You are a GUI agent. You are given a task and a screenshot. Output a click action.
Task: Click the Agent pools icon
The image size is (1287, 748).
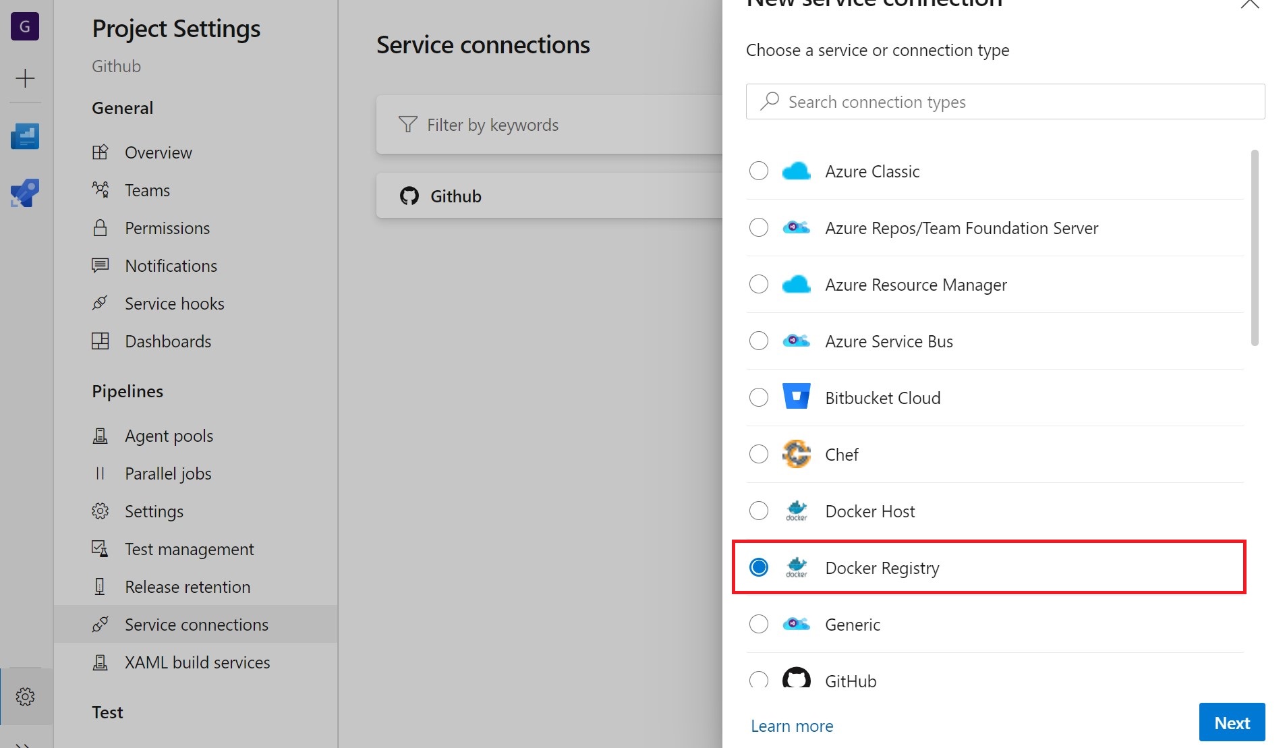(100, 436)
